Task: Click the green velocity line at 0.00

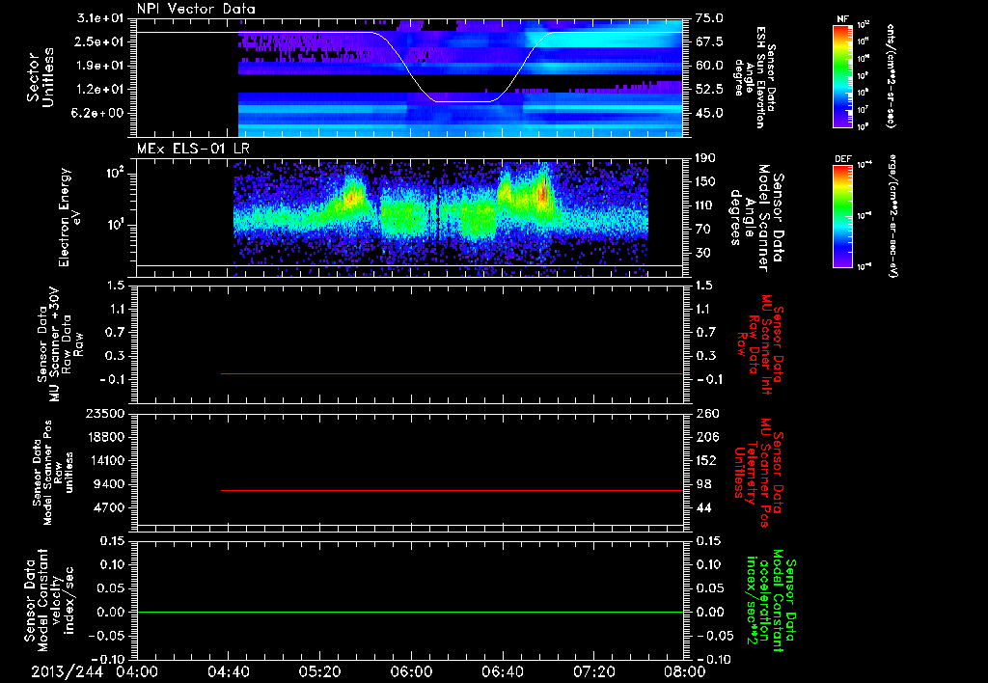Action: (x=410, y=612)
